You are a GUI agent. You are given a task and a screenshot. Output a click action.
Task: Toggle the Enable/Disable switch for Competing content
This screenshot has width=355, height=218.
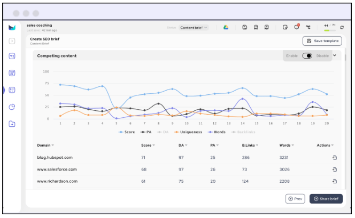[307, 56]
